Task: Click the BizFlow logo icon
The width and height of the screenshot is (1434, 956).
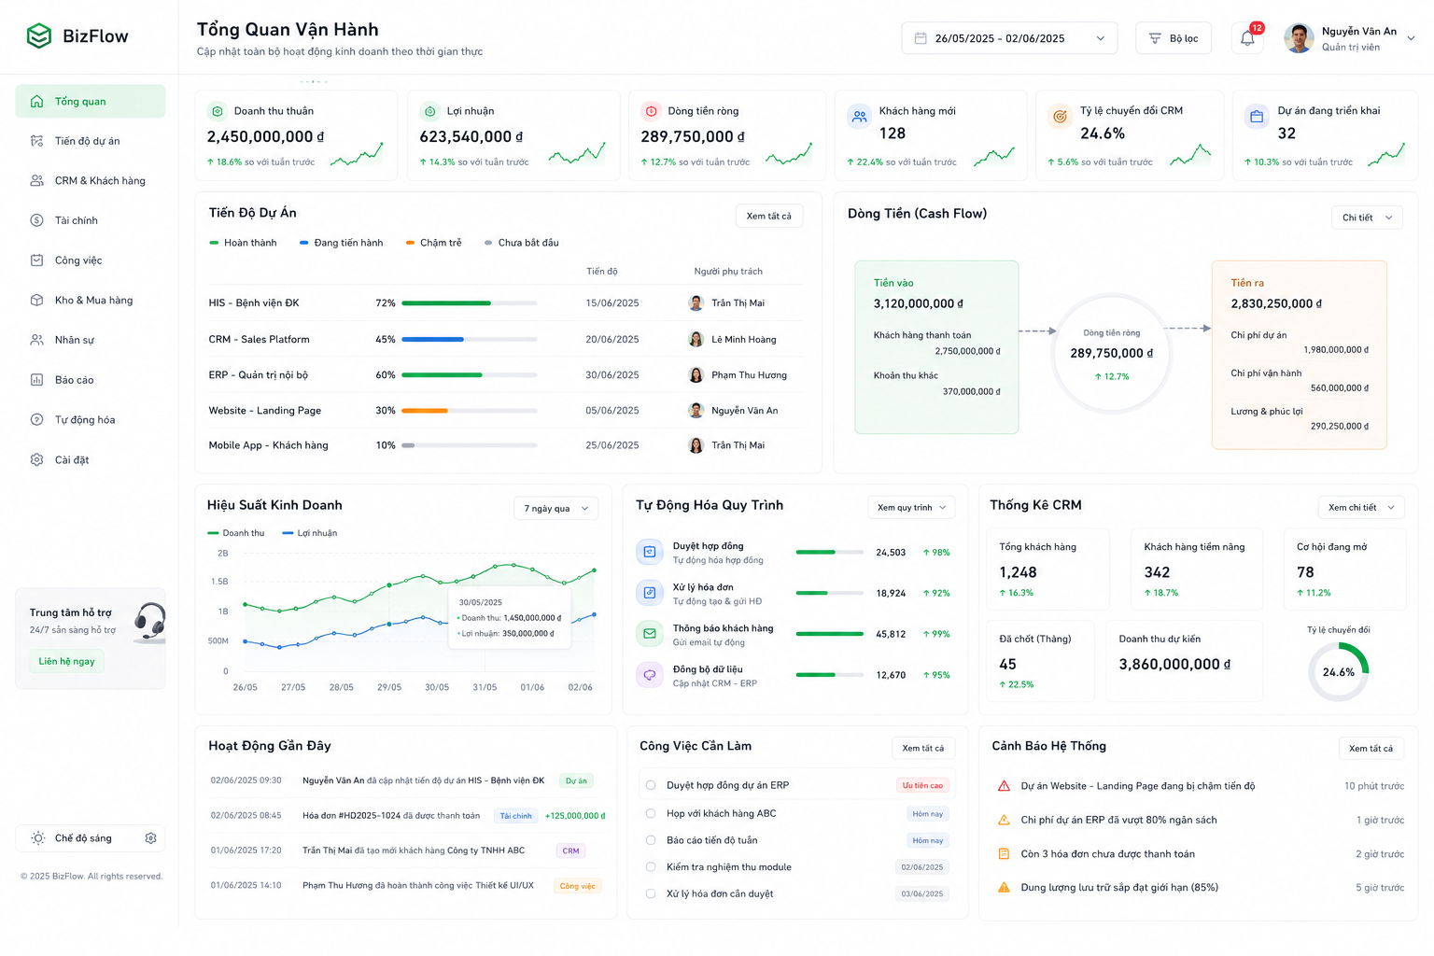Action: click(39, 36)
